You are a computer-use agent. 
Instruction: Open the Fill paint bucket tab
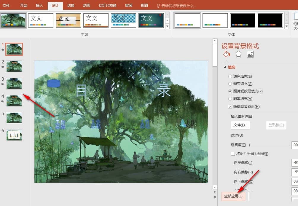click(x=226, y=54)
